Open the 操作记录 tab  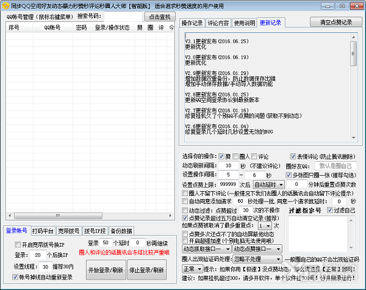[192, 23]
